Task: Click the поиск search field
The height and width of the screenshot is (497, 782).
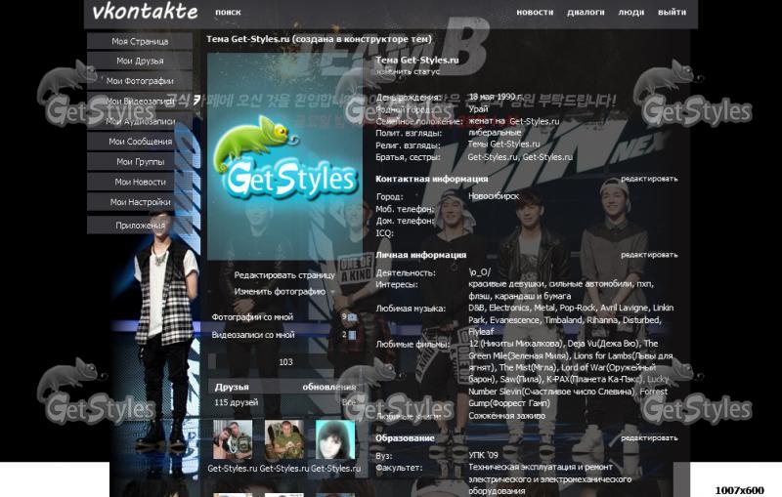Action: [228, 13]
